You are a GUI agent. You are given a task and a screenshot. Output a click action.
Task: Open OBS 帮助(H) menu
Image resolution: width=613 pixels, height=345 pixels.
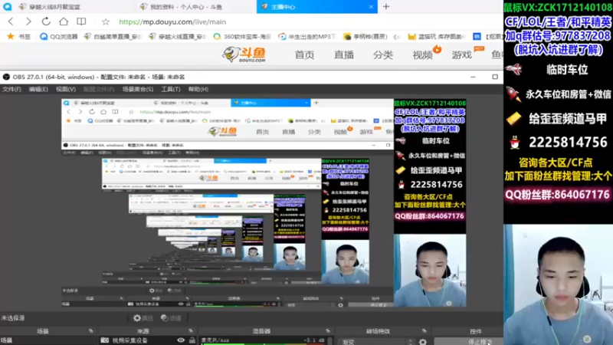click(x=198, y=89)
